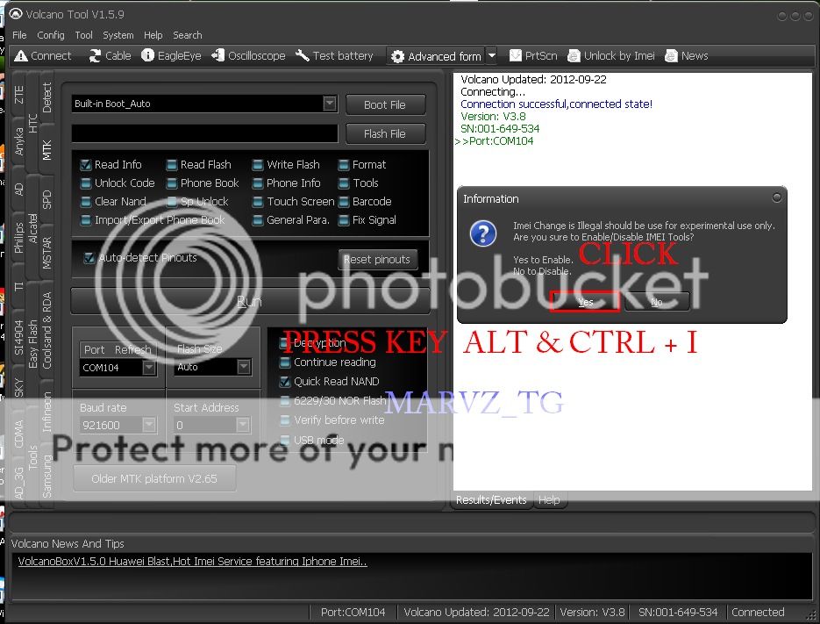Open the Flash Size Auto dropdown

[x=244, y=367]
